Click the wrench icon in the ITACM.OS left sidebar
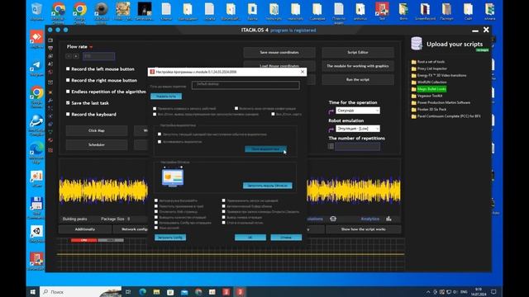 (x=50, y=101)
